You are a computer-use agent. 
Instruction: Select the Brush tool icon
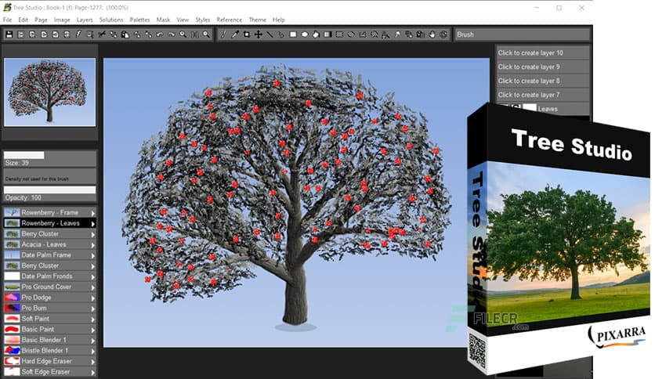point(223,34)
